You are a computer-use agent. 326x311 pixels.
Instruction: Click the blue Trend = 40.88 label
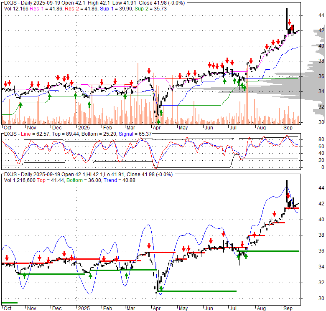[120, 180]
